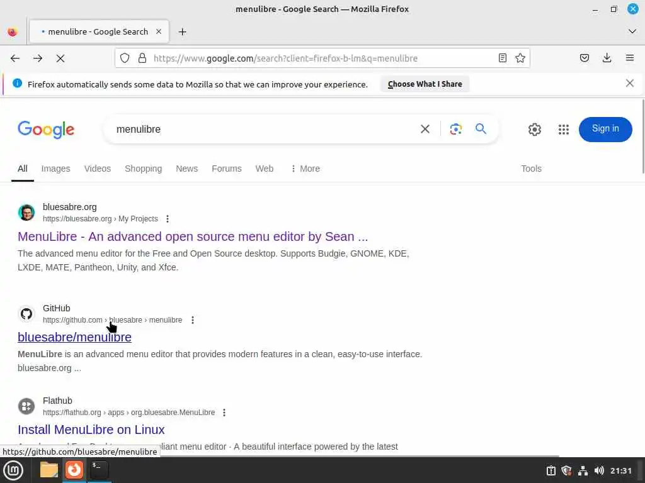
Task: Click the bluesabre.org site avatar
Action: click(26, 213)
